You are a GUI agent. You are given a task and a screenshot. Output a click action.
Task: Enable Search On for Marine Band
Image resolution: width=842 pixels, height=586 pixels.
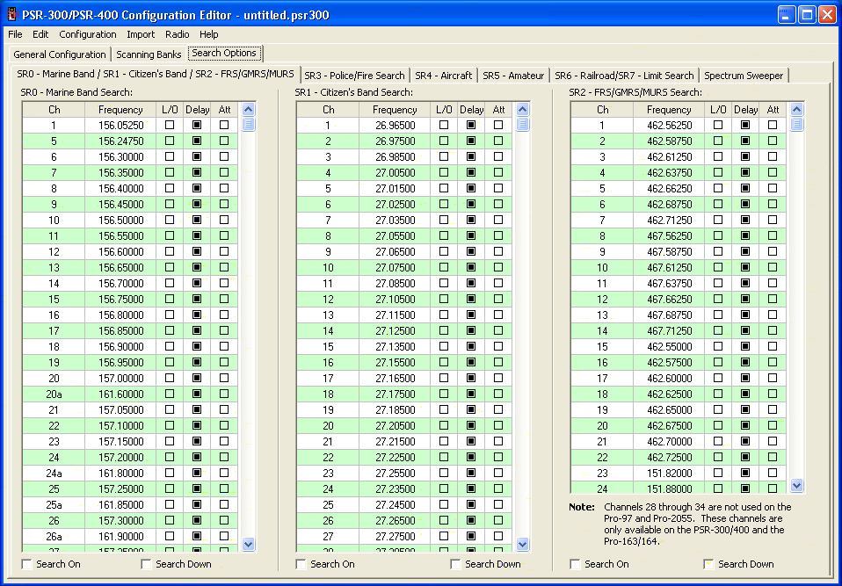click(27, 564)
